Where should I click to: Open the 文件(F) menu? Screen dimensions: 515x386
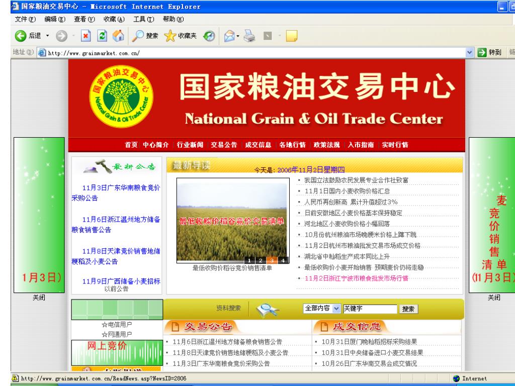coord(25,19)
